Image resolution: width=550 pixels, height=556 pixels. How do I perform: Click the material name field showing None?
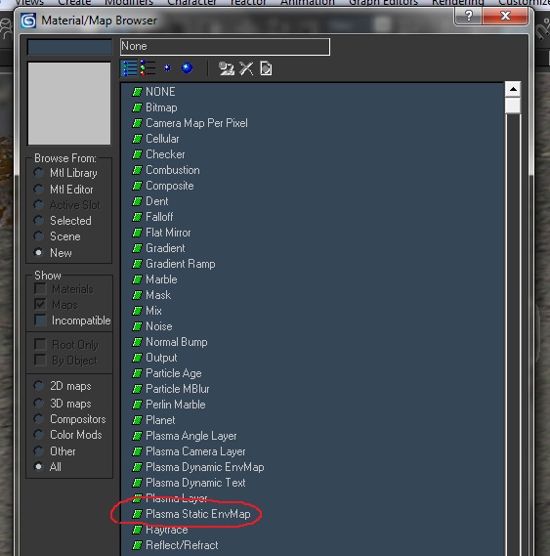tap(225, 47)
